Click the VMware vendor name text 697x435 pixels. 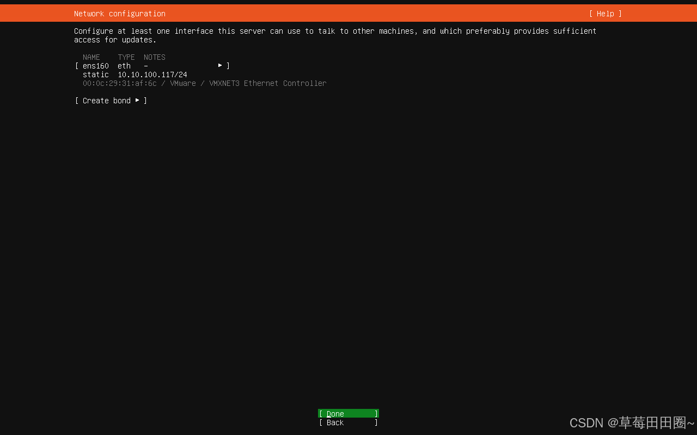[182, 83]
